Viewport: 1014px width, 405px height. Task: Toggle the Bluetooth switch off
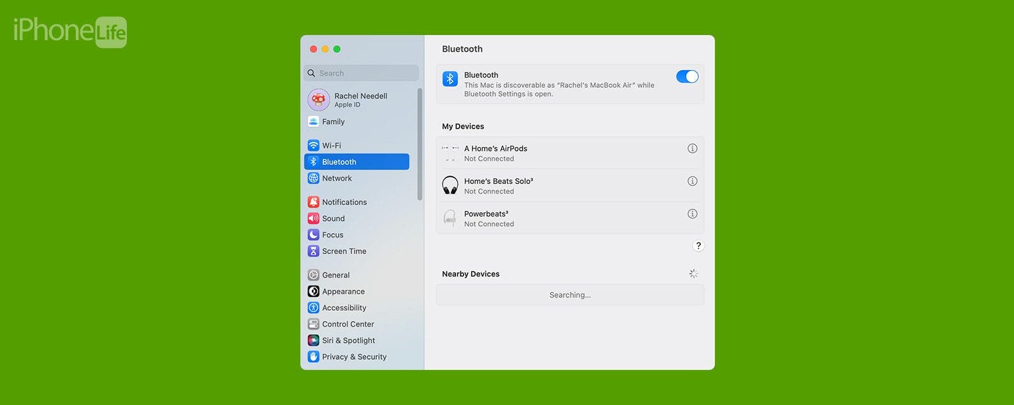(687, 76)
